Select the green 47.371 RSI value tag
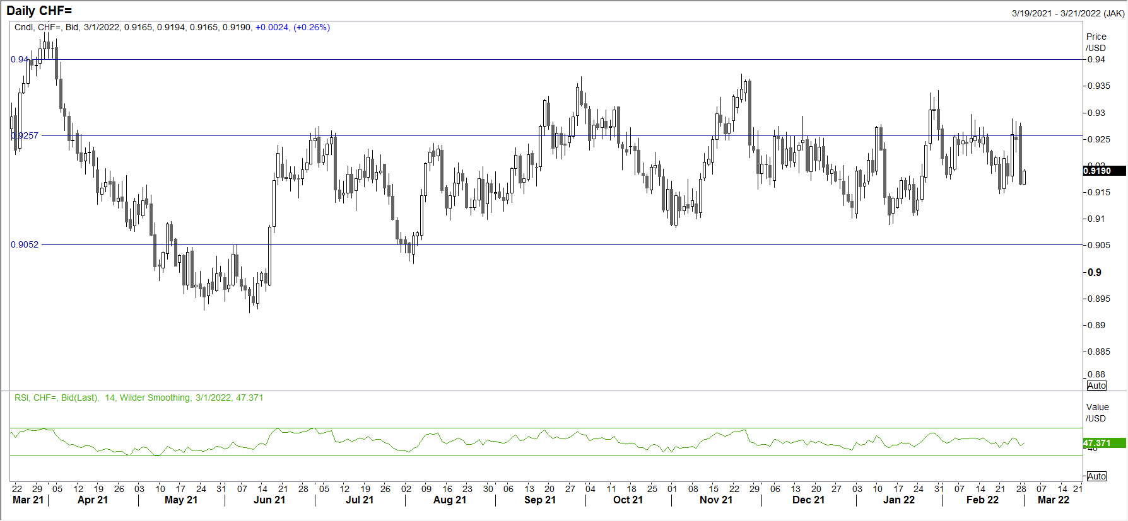This screenshot has width=1128, height=521. (1105, 443)
